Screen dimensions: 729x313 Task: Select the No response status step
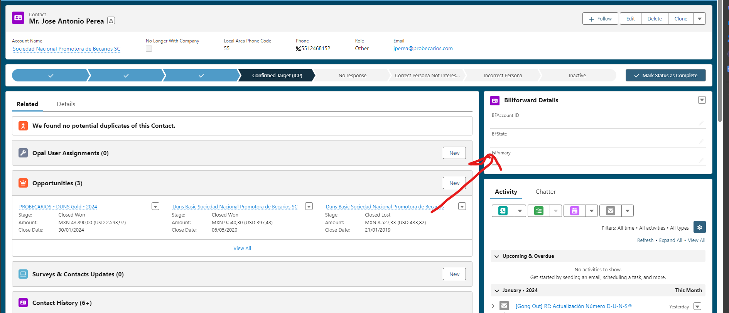[353, 76]
